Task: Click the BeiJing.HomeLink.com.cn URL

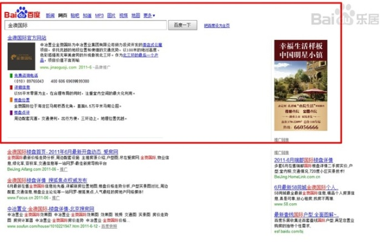Action: point(297,177)
